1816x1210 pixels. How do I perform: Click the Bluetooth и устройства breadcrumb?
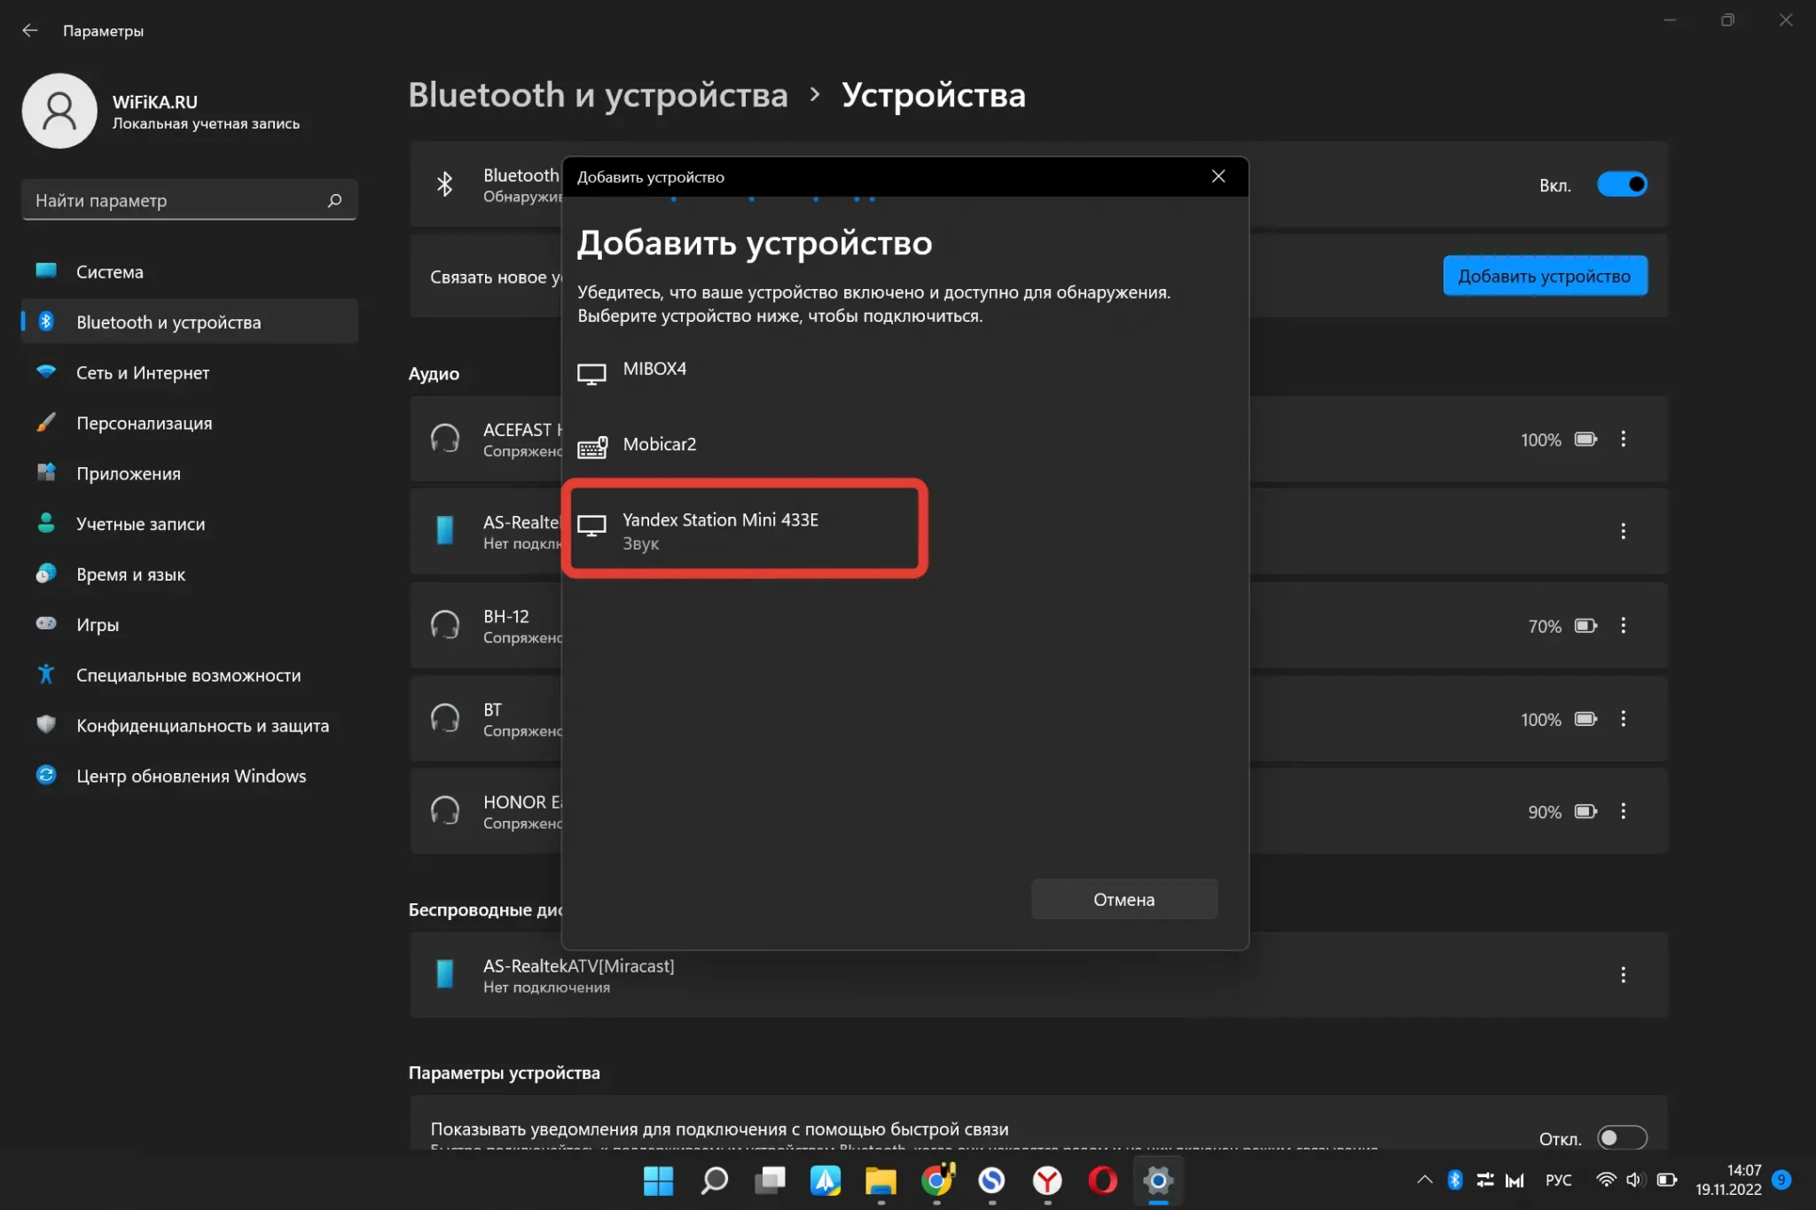pos(598,95)
